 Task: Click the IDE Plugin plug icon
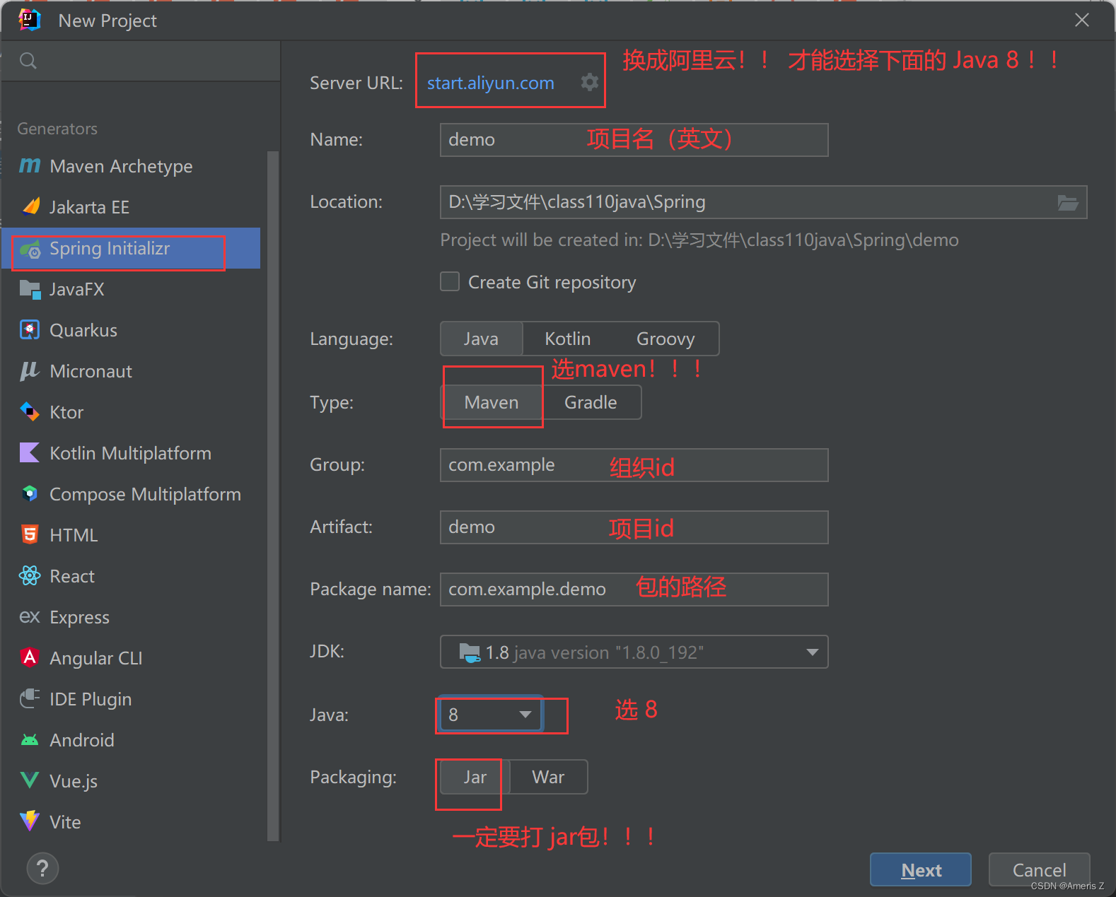pos(30,698)
